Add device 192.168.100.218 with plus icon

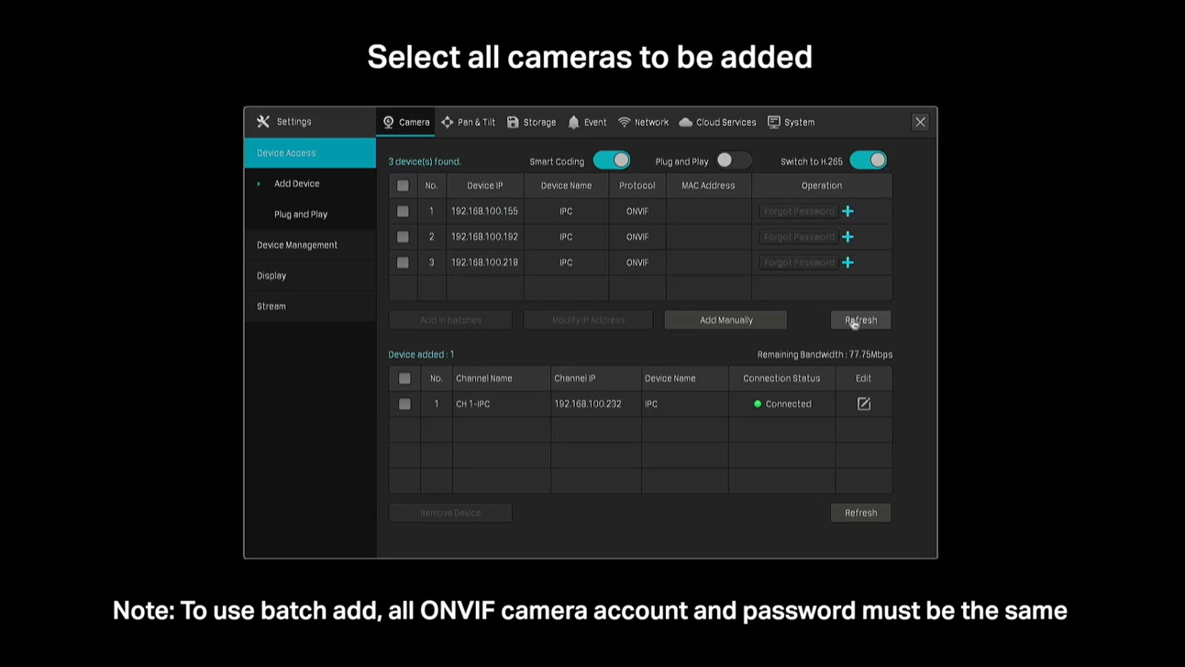point(847,262)
